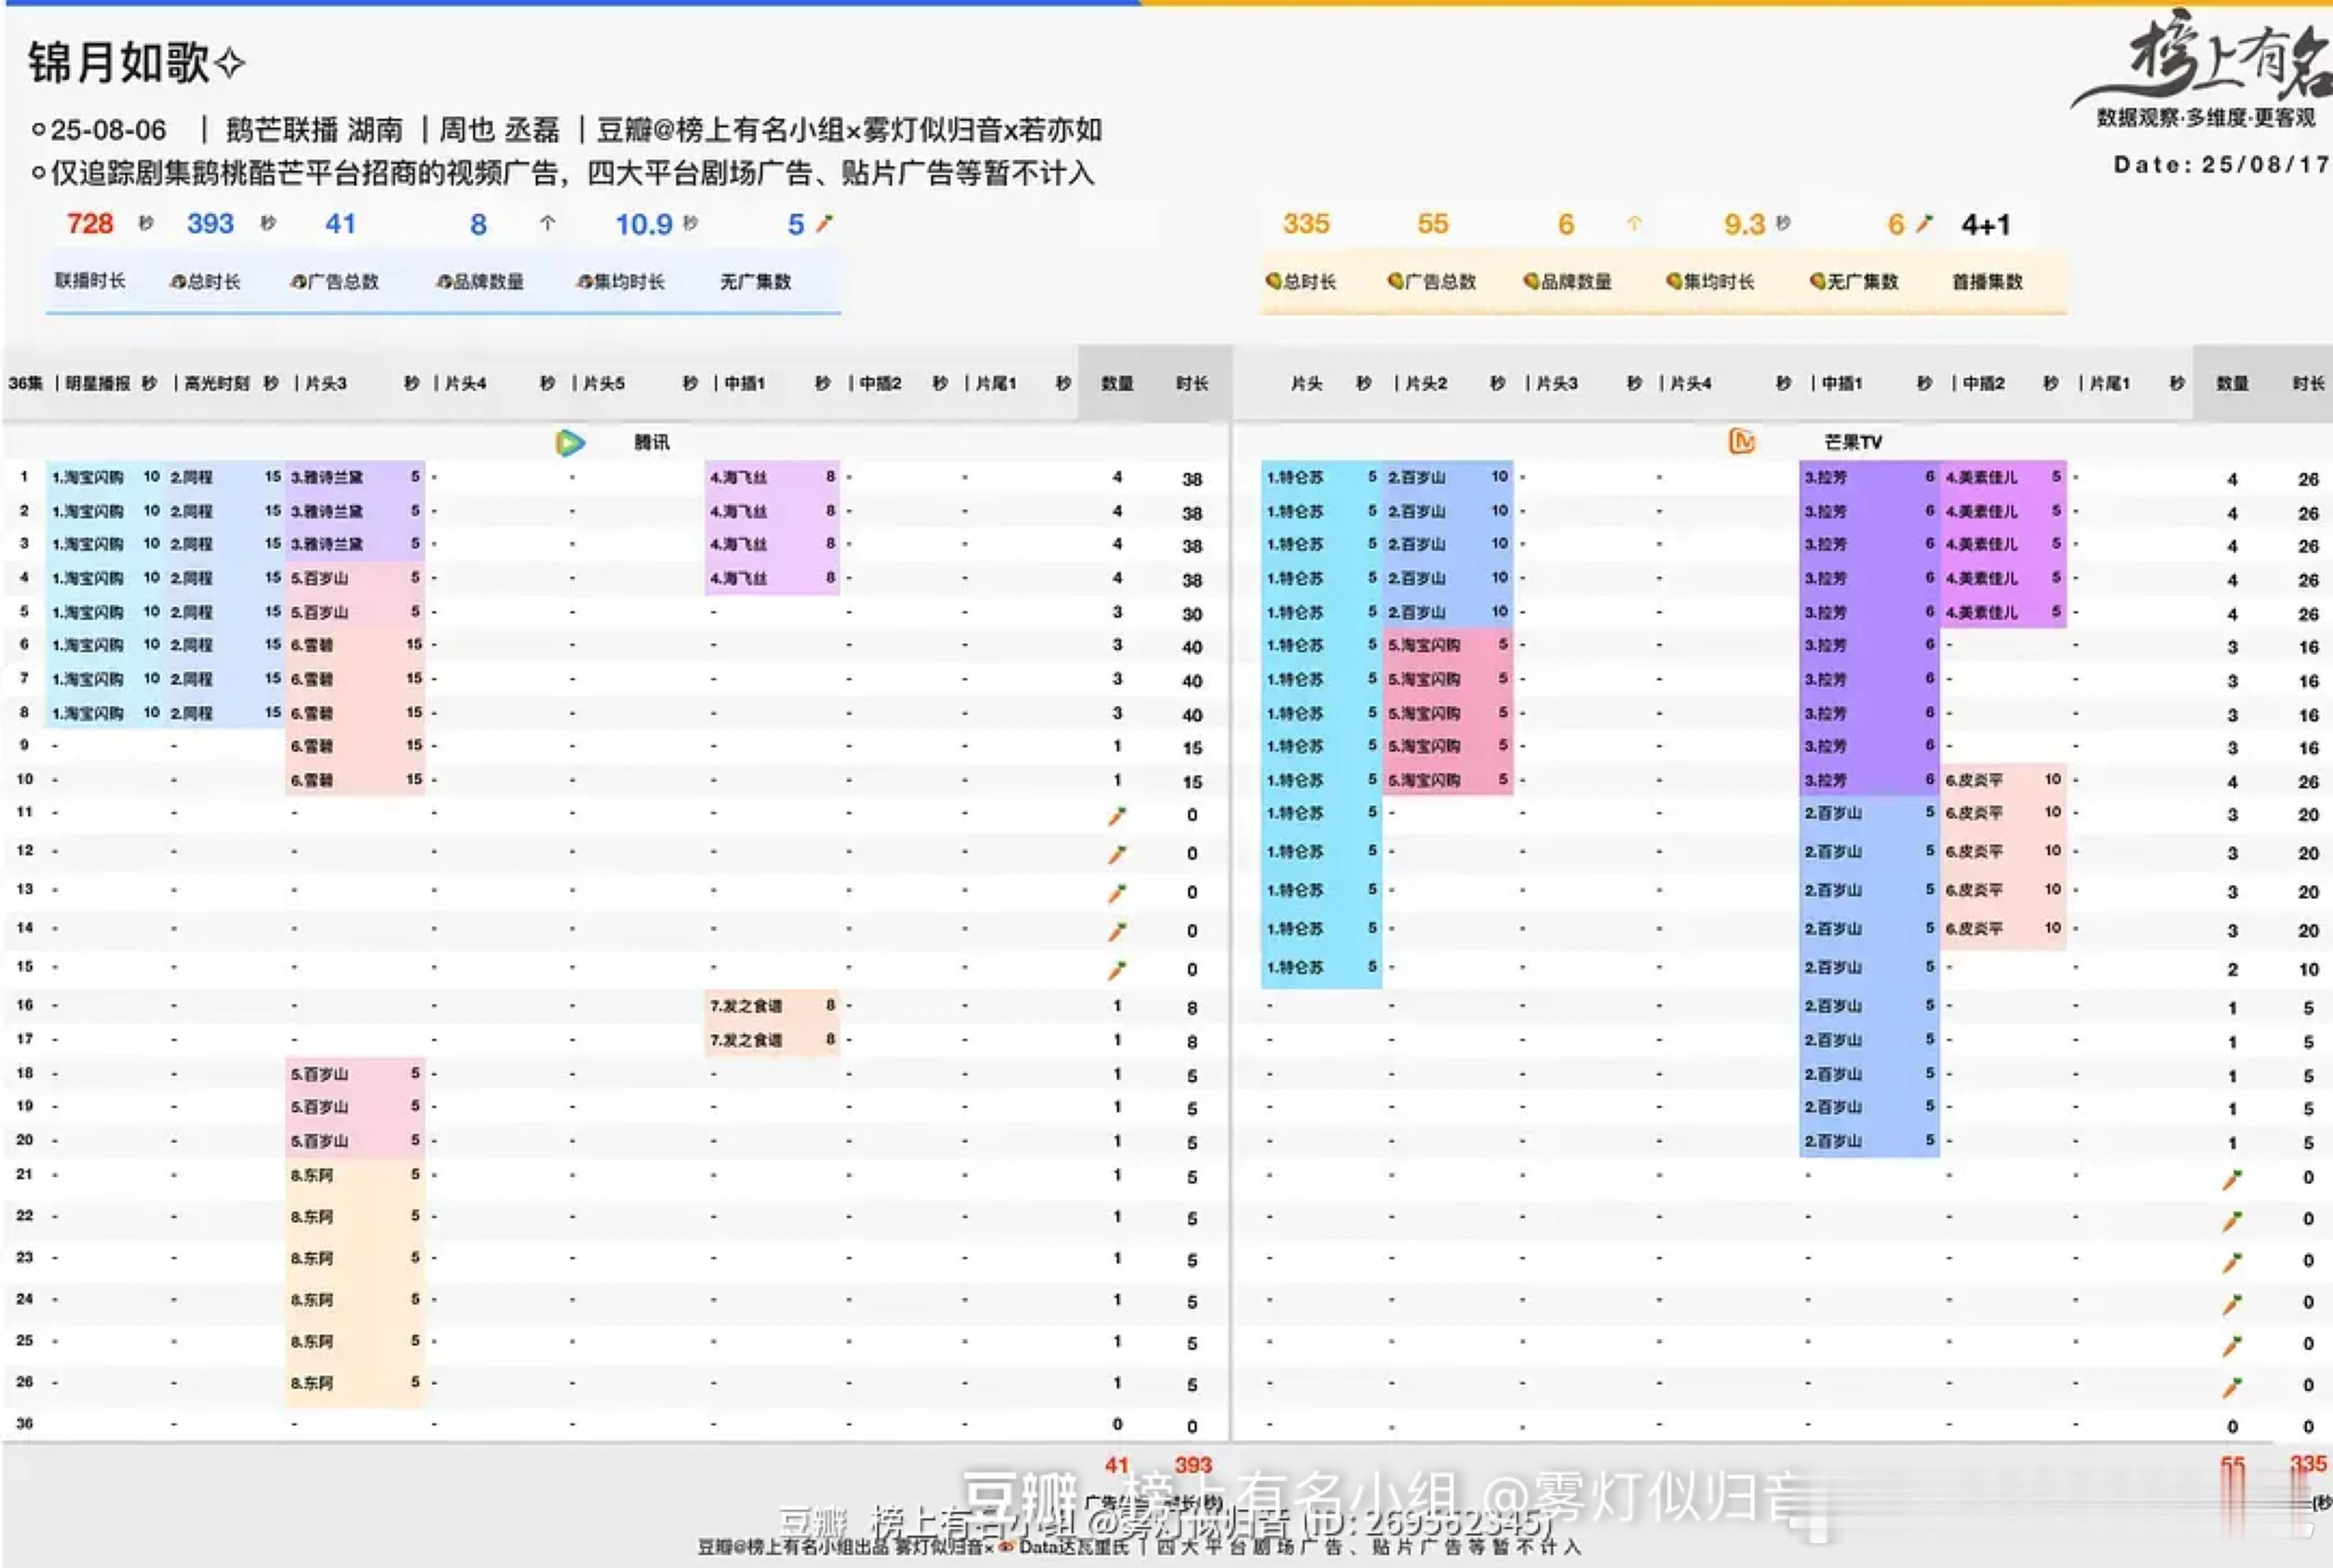Click the blue 393 total duration value
Image resolution: width=2333 pixels, height=1568 pixels.
pos(210,223)
